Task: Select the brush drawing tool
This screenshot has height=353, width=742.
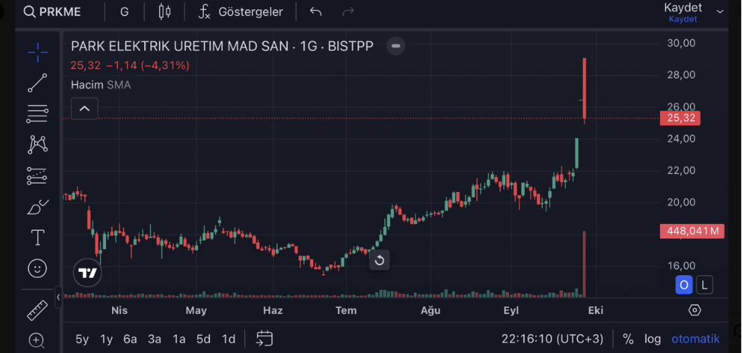Action: click(x=38, y=207)
